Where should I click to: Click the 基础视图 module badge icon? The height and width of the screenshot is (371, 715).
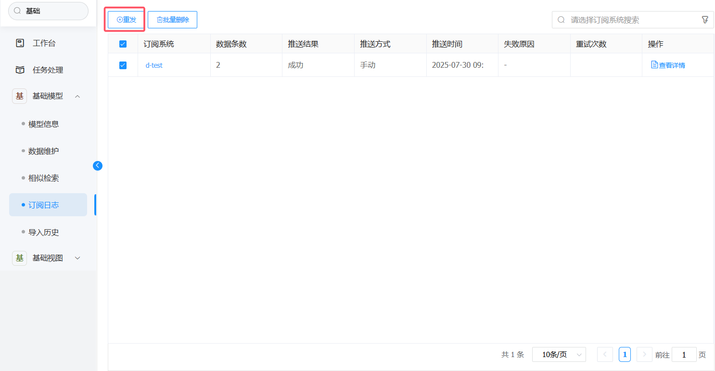coord(20,258)
